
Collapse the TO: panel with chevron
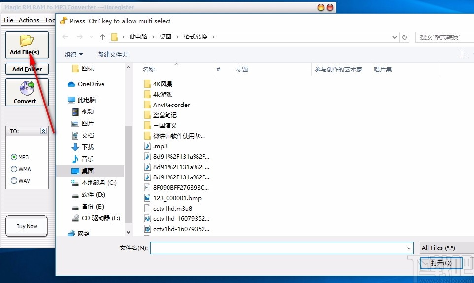[x=43, y=131]
